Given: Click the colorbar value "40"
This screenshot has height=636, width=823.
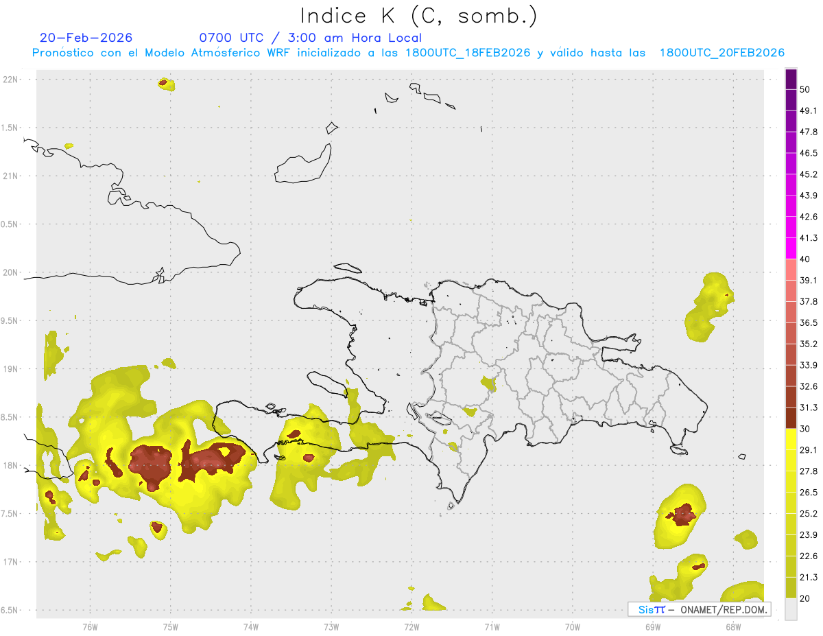Looking at the screenshot, I should 805,259.
